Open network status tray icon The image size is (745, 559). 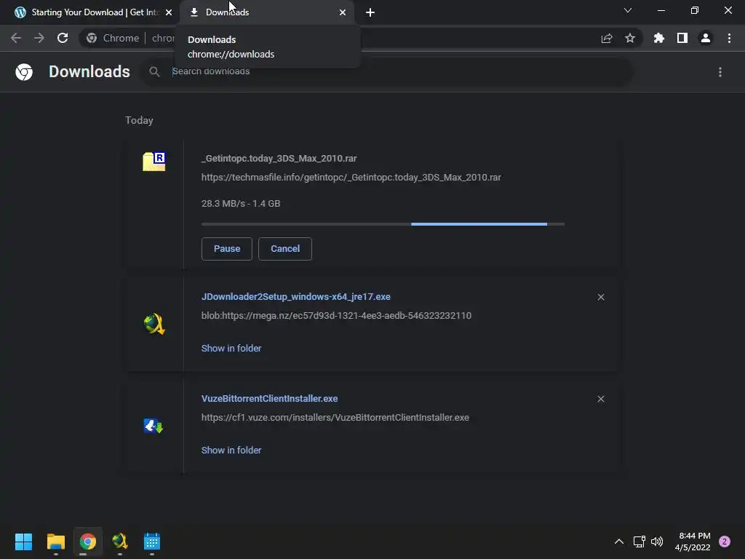pos(639,542)
